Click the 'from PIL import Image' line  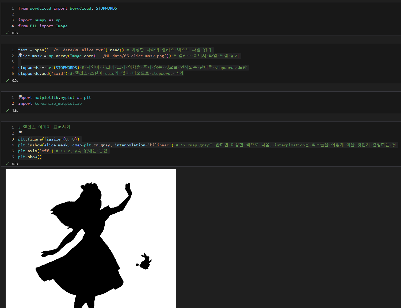[43, 26]
